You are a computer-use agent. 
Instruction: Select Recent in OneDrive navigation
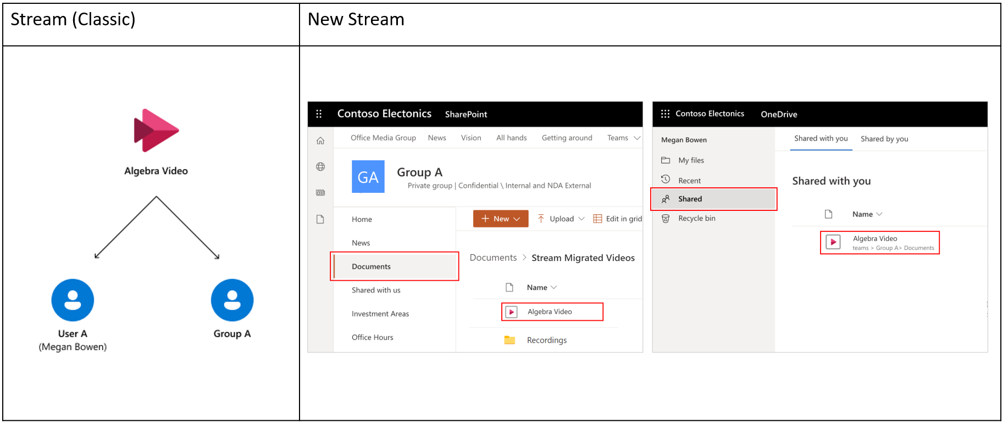(x=689, y=181)
